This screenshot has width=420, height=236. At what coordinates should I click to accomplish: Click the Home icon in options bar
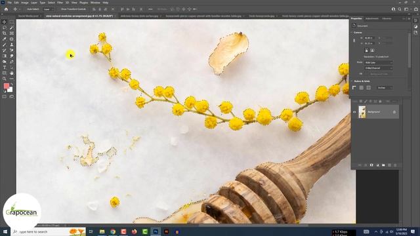pos(6,9)
